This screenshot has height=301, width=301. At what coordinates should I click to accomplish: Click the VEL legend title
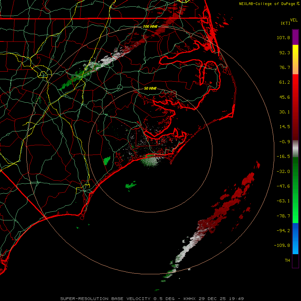pos(294,20)
